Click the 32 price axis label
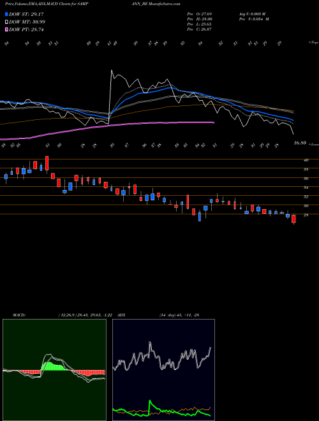 click(x=306, y=197)
